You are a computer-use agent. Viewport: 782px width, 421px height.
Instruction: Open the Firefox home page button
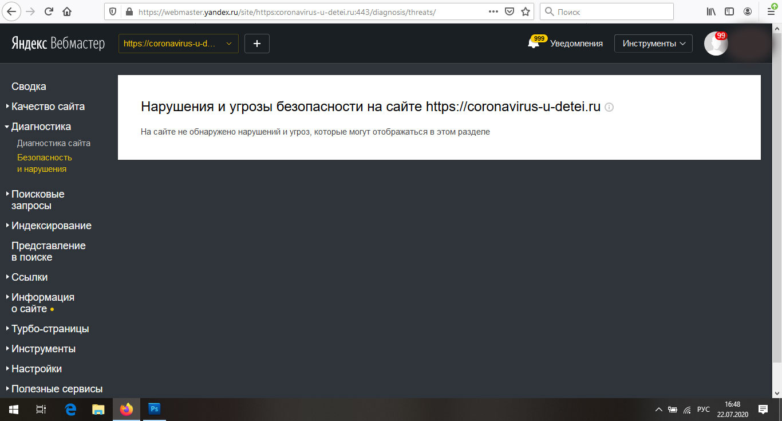(x=67, y=11)
